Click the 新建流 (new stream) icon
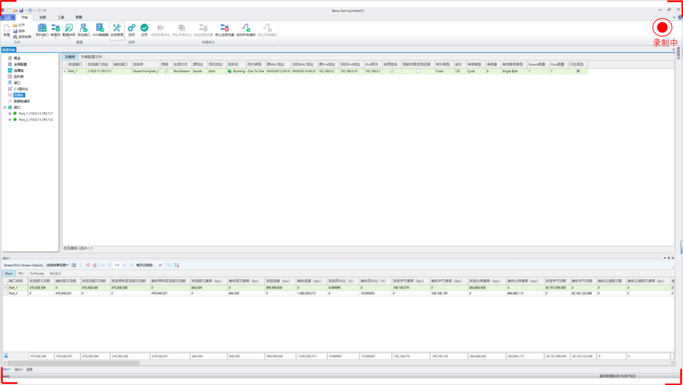 coord(55,28)
